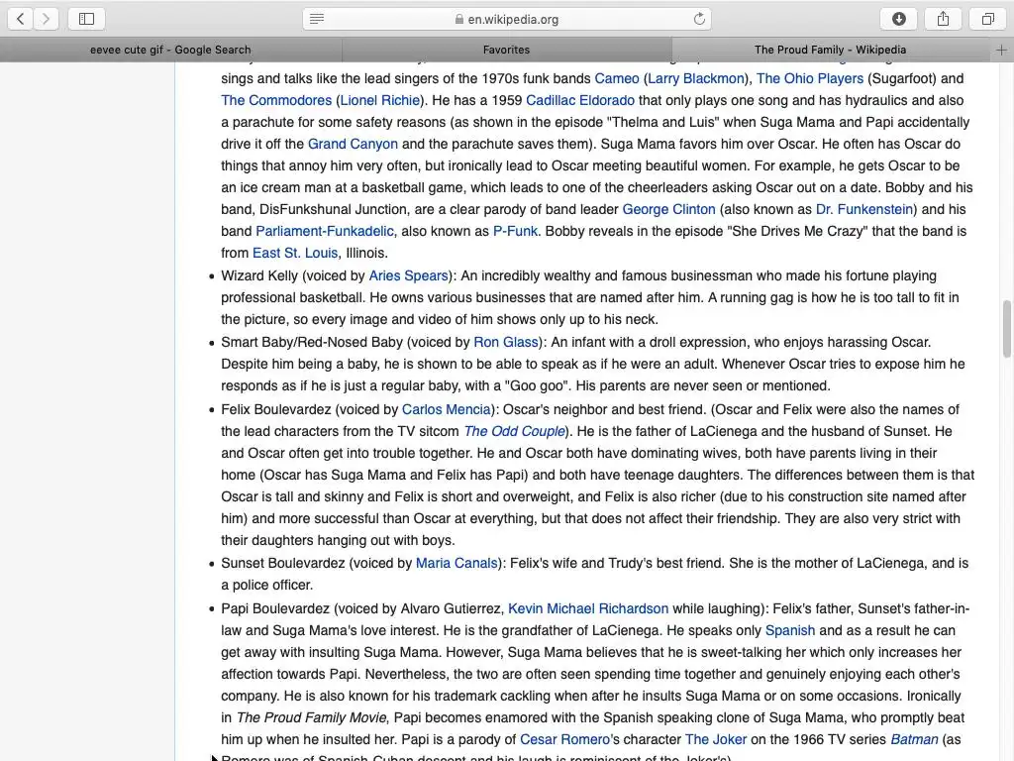The width and height of the screenshot is (1014, 761).
Task: Visit the Grand Canyon link
Action: click(x=353, y=144)
